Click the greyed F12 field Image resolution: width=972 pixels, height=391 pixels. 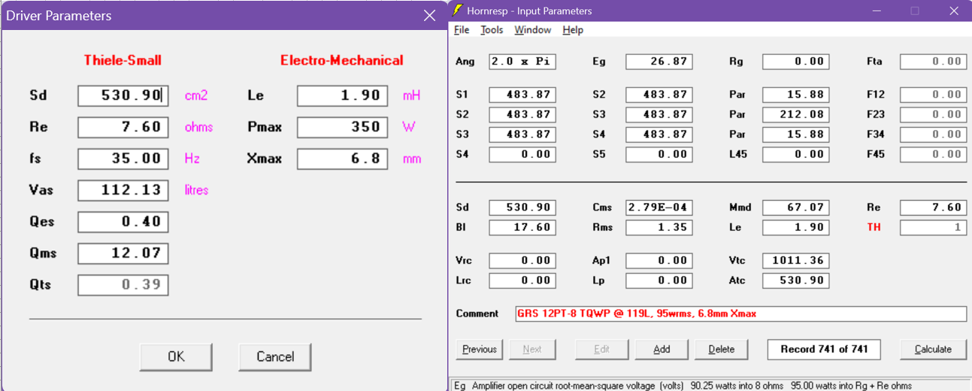click(933, 95)
